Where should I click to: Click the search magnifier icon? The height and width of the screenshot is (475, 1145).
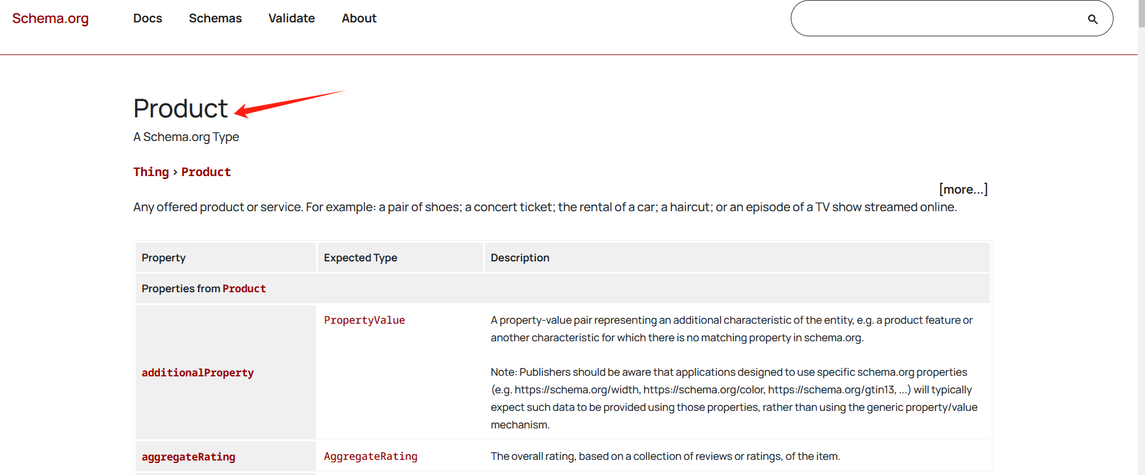pyautogui.click(x=1092, y=19)
